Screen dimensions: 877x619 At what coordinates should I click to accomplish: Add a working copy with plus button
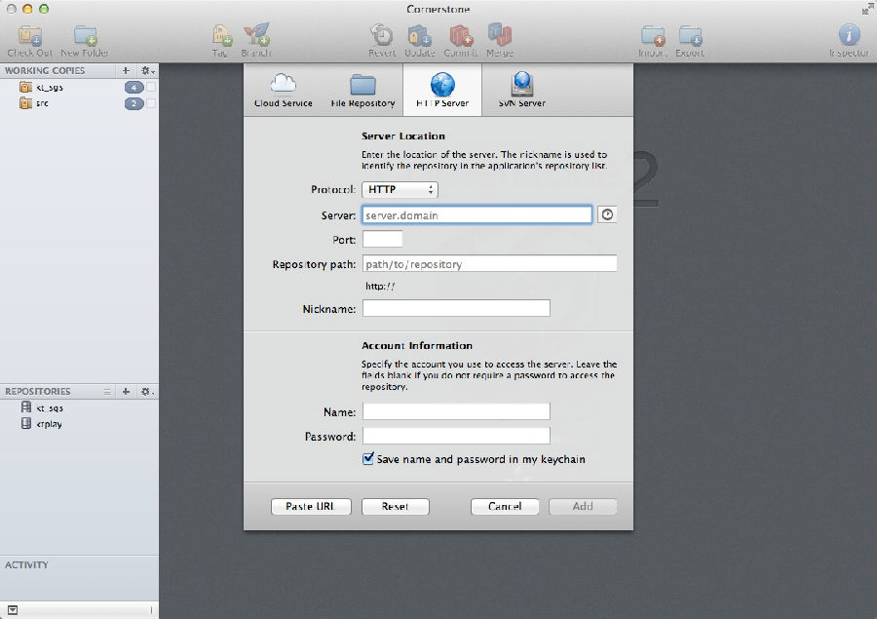coord(126,70)
